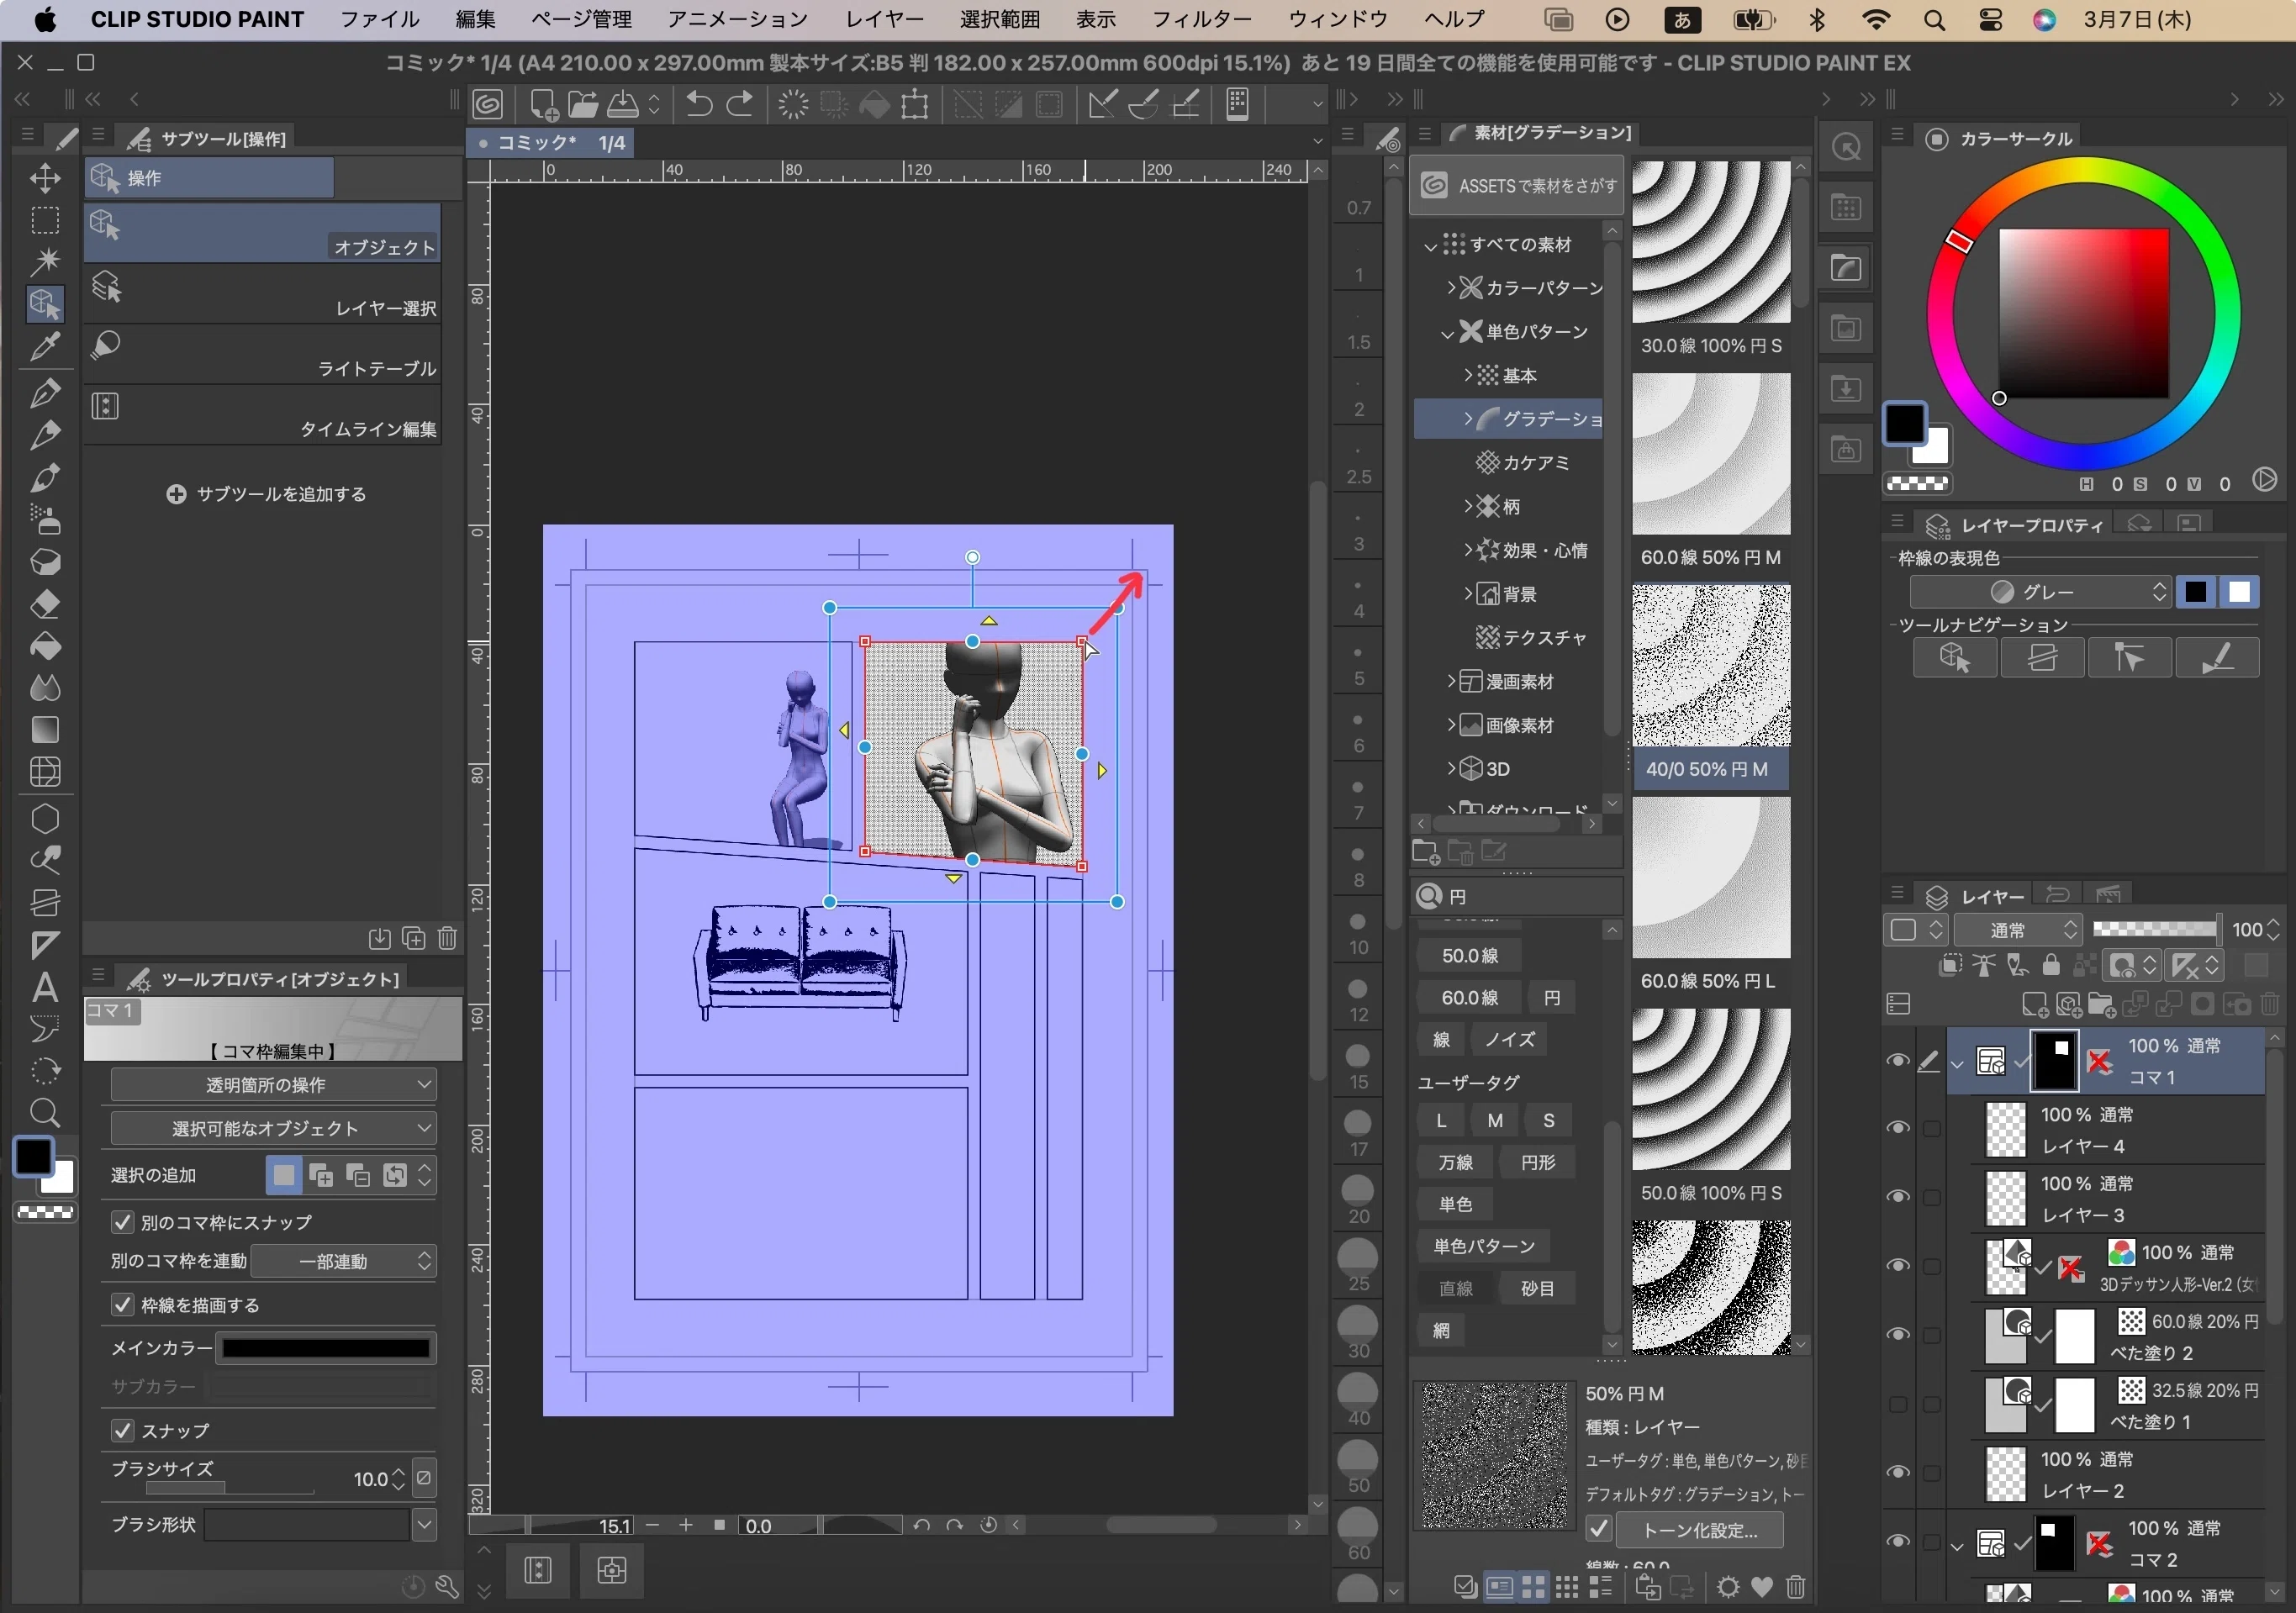Image resolution: width=2296 pixels, height=1613 pixels.
Task: Select the Eyedropper tool
Action: point(45,347)
